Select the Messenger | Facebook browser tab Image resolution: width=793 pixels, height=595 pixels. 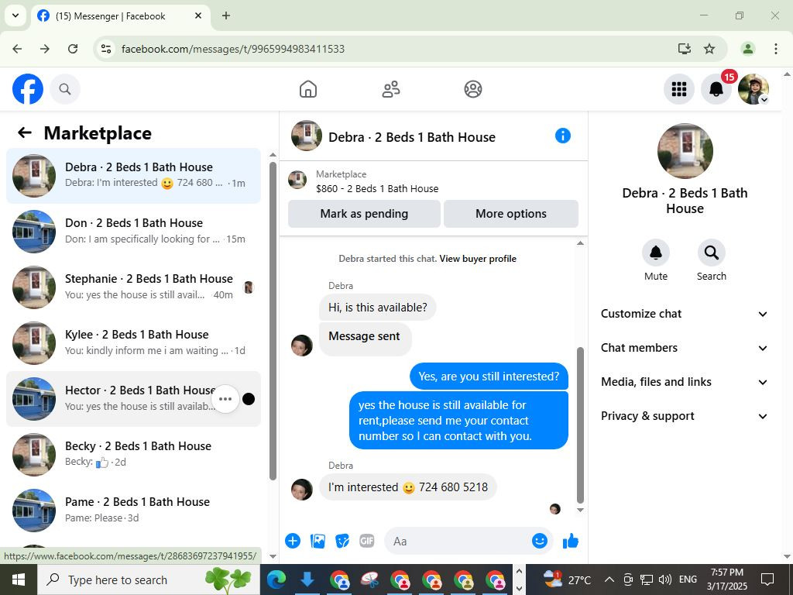coord(120,16)
